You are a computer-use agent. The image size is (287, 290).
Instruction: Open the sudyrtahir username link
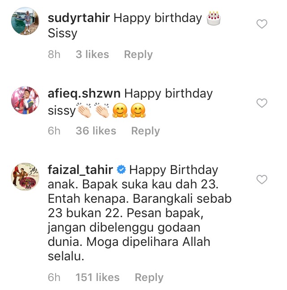pyautogui.click(x=79, y=18)
